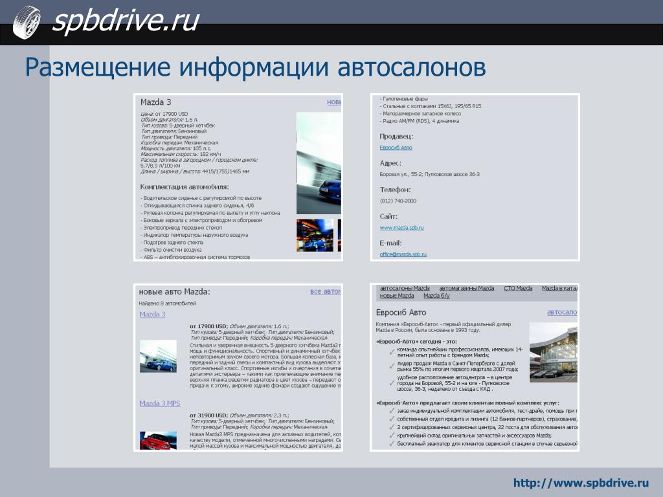Click the checkmark beside 'команда опытнейших профессионалов'
This screenshot has height=497, width=663.
(x=392, y=351)
